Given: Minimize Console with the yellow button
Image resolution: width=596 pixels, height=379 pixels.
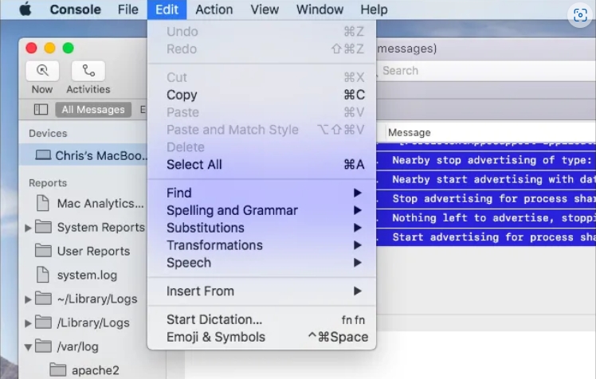Looking at the screenshot, I should tap(49, 49).
